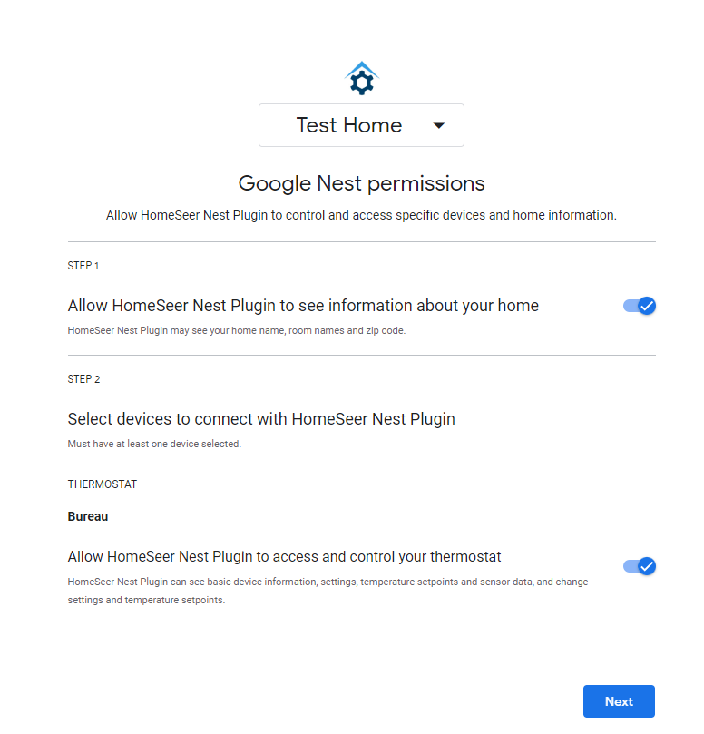The height and width of the screenshot is (734, 704).
Task: Click the HomeSeer house gear logo
Action: click(362, 79)
